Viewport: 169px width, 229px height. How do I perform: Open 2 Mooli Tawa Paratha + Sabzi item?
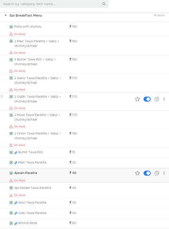point(37,117)
